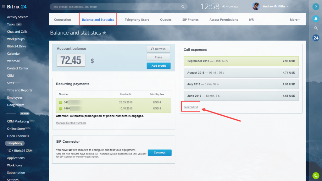This screenshot has width=322, height=181.
Task: Open 1C + Bitrix24 CRM
Action: (x=20, y=151)
